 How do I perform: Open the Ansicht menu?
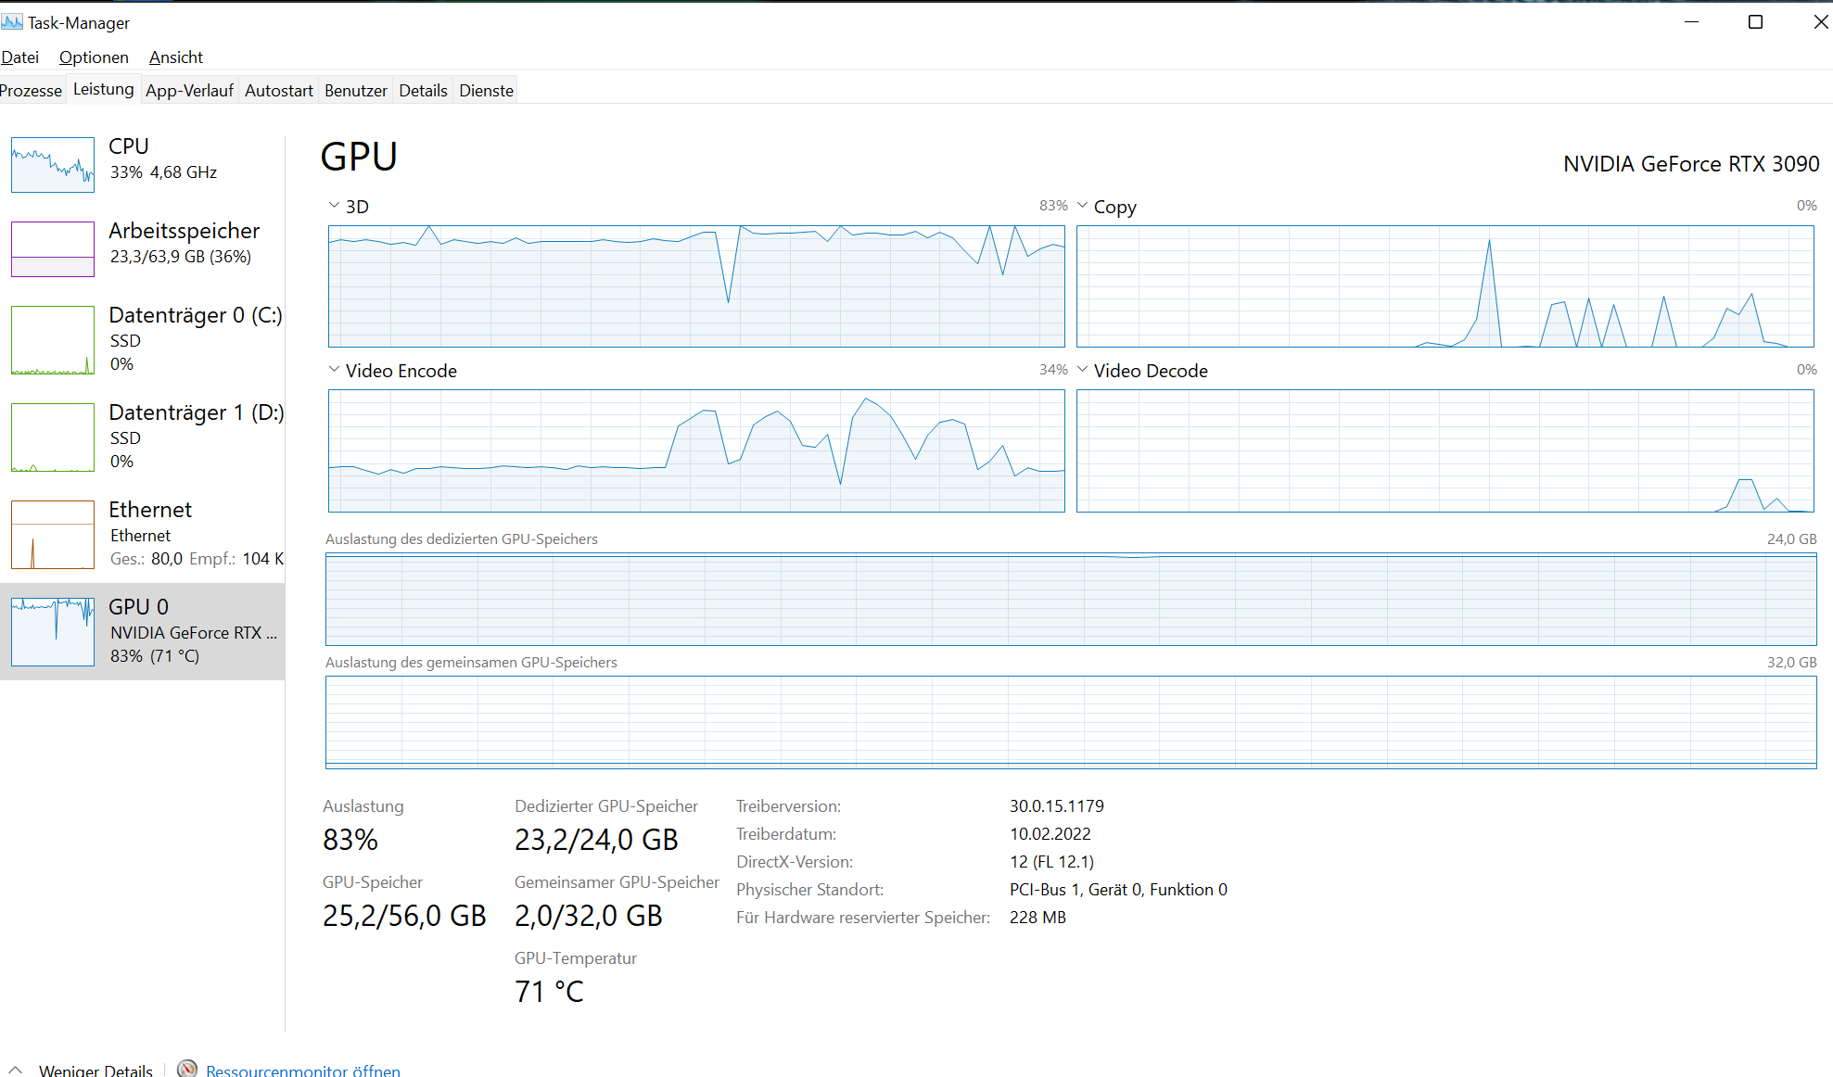point(175,57)
